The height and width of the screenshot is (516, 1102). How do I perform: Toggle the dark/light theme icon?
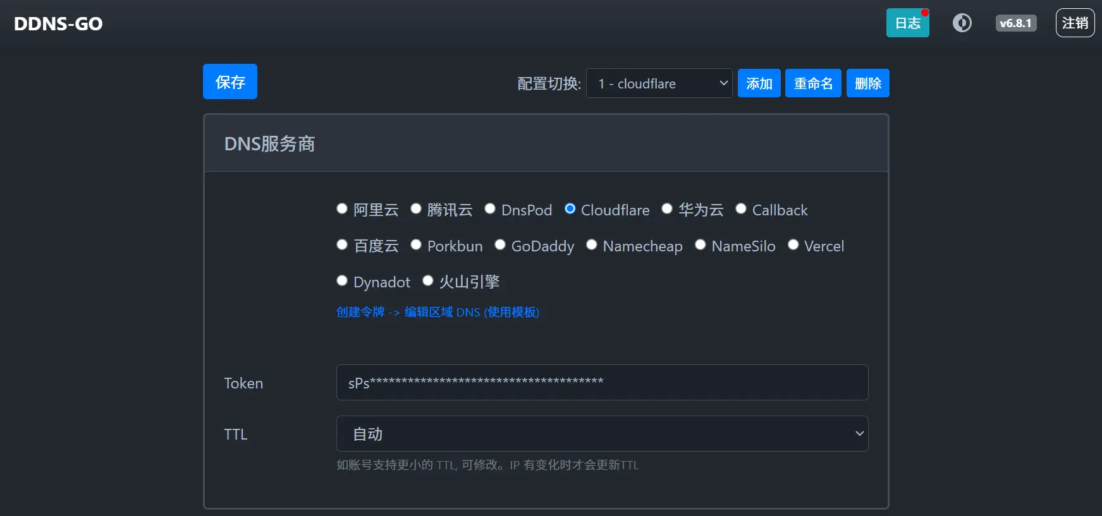coord(962,23)
